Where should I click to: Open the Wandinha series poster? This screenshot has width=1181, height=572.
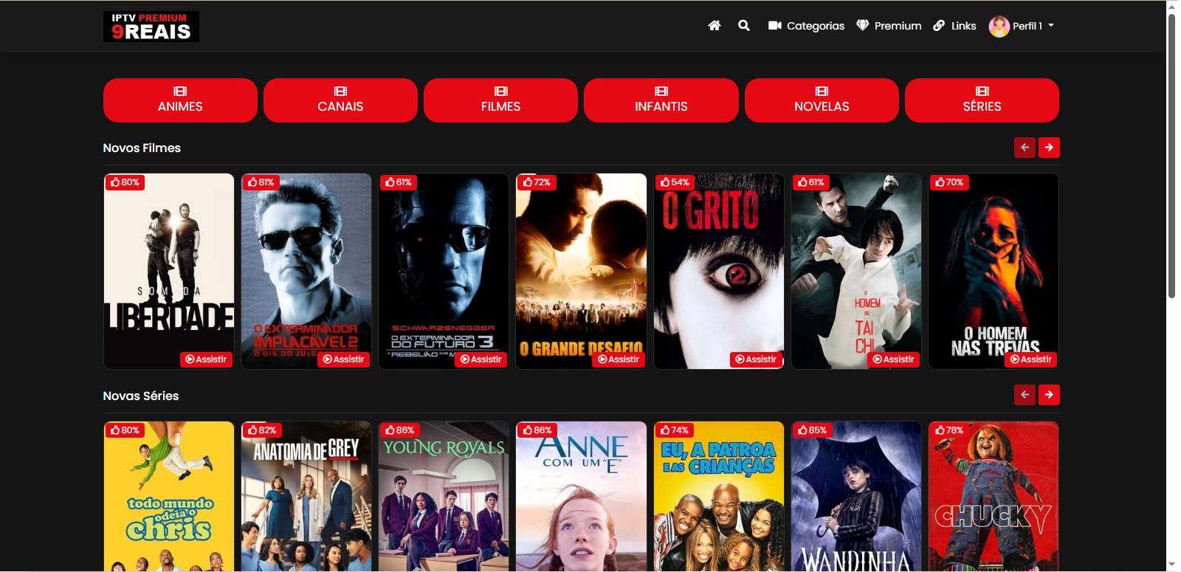coord(856,497)
